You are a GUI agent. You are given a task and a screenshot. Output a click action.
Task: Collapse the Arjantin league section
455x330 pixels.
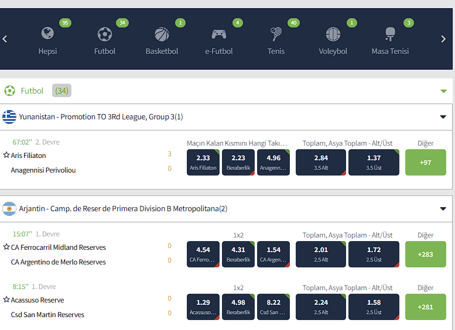(x=443, y=209)
